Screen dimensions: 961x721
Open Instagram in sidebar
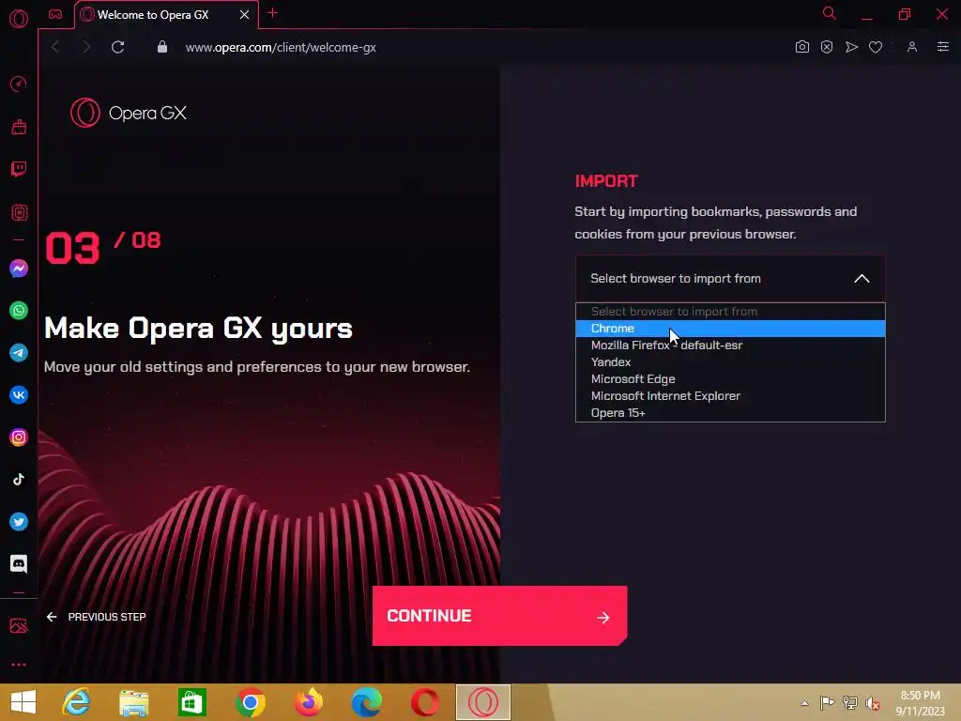point(19,437)
